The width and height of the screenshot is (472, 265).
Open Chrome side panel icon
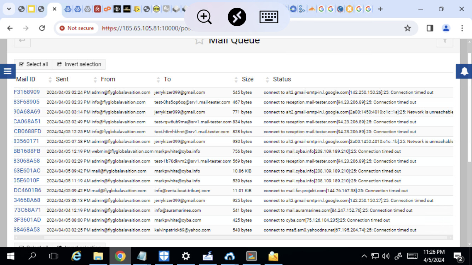[430, 28]
